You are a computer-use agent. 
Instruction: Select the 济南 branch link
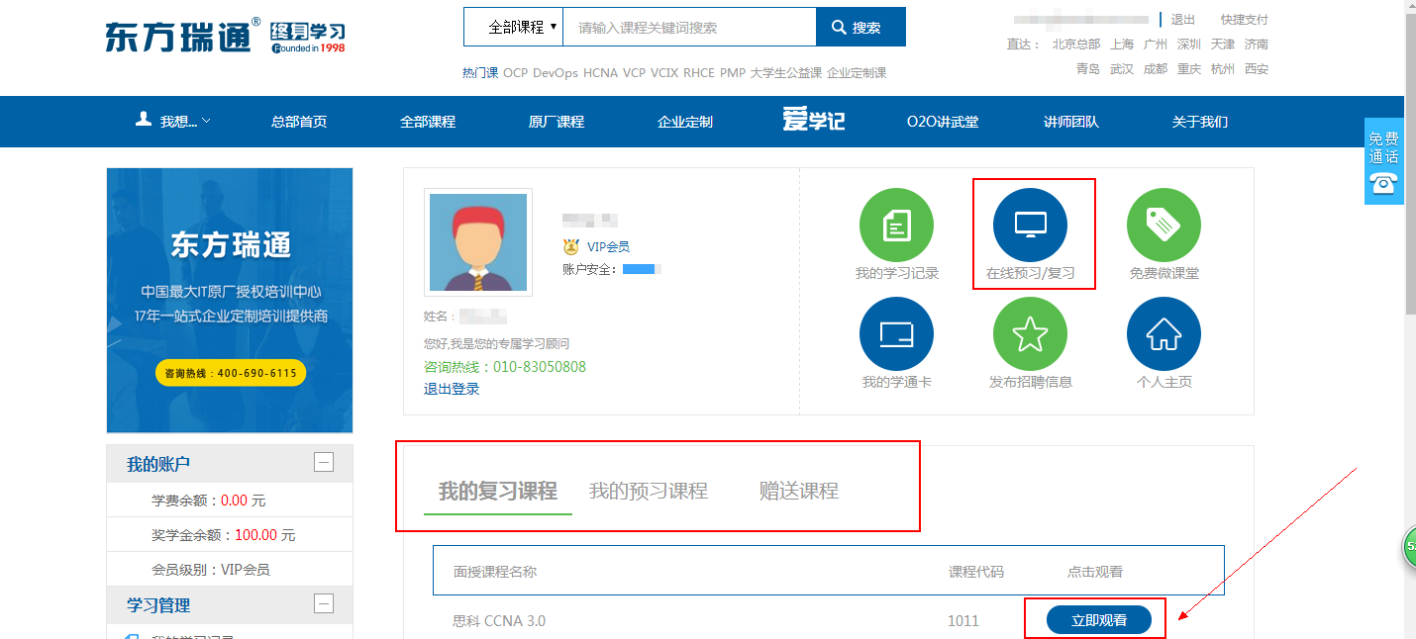[x=1257, y=45]
